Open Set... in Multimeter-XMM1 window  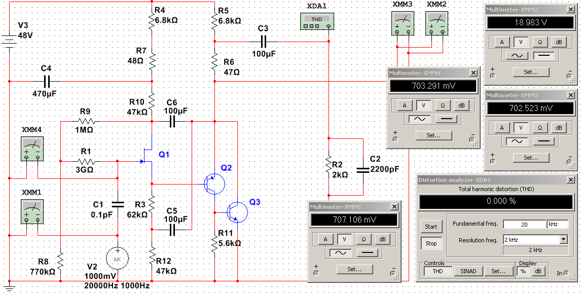[354, 269]
